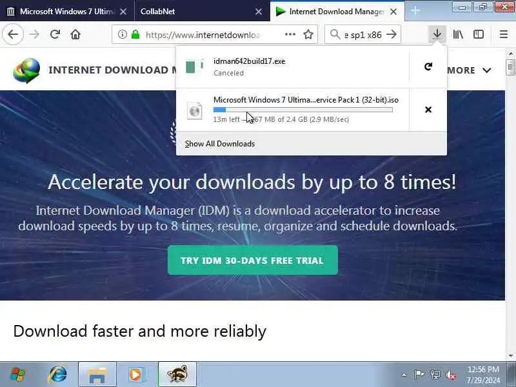
Task: Click Show All Downloads
Action: pos(220,144)
